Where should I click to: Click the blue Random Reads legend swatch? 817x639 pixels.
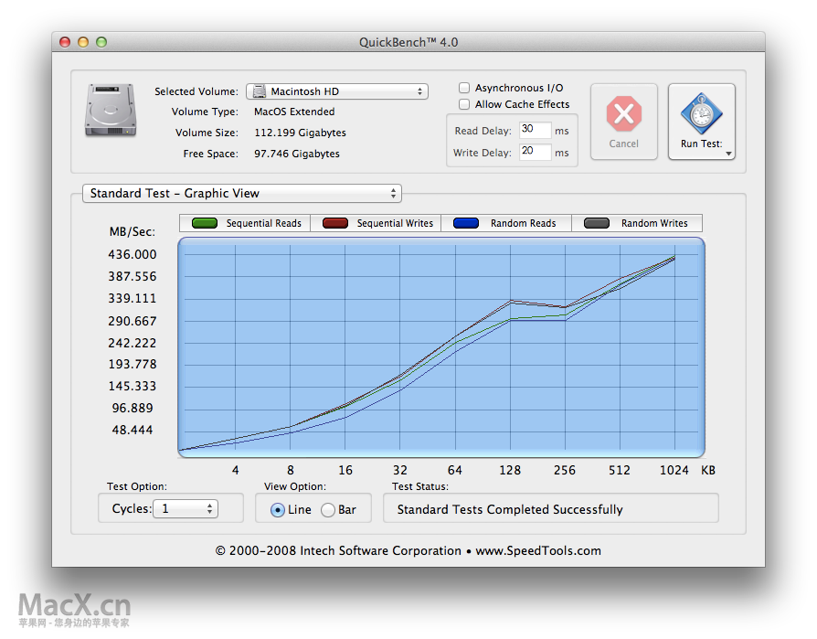[466, 223]
